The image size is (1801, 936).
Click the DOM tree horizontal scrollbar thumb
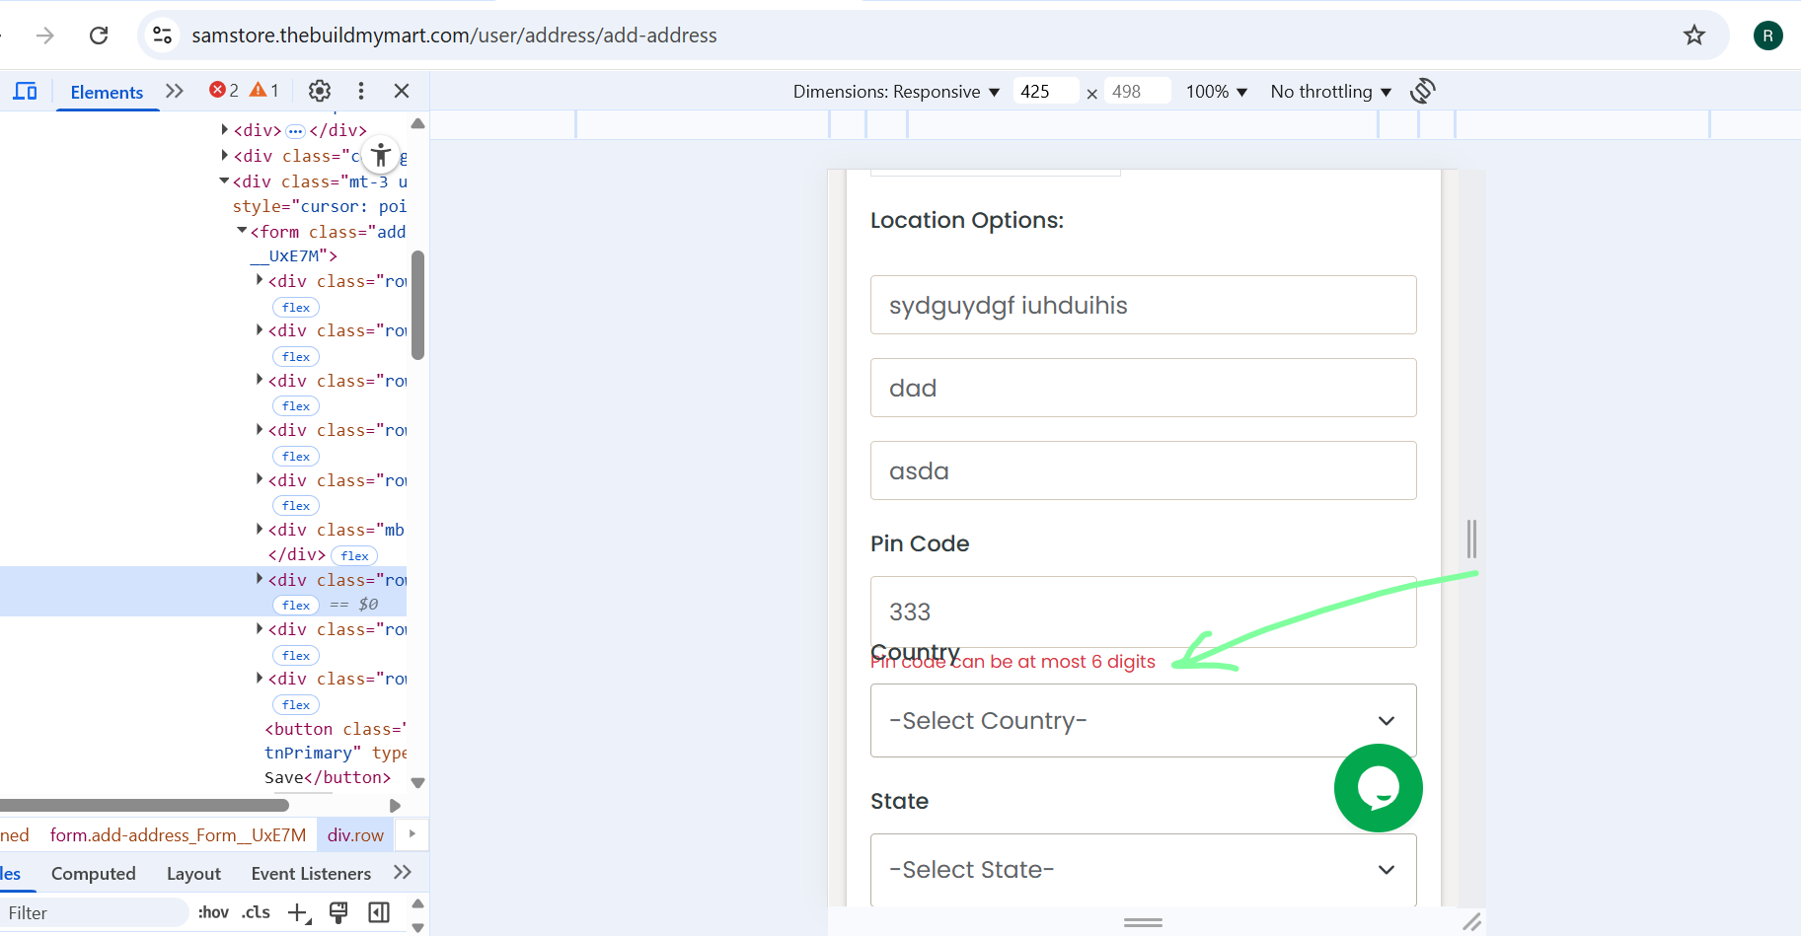pyautogui.click(x=144, y=806)
